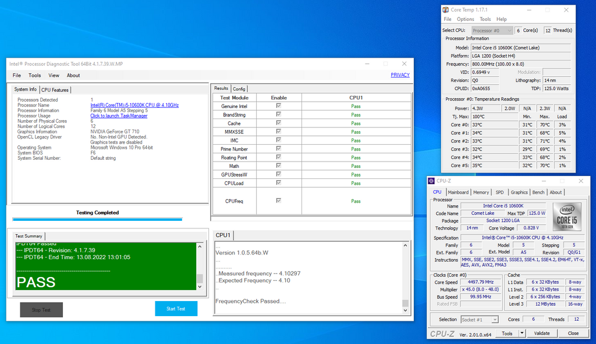Image resolution: width=596 pixels, height=344 pixels.
Task: Open the i5-10600K Processor Name link
Action: pos(134,105)
